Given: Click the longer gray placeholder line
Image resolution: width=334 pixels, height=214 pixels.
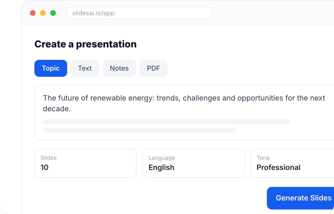Looking at the screenshot, I should click(x=166, y=122).
